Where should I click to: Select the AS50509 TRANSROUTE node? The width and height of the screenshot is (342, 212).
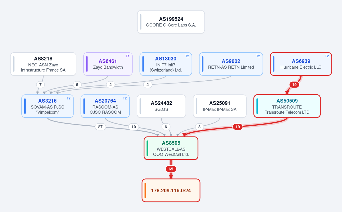(x=287, y=106)
